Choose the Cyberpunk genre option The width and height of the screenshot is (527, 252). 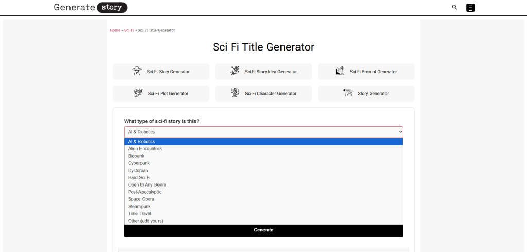tap(139, 163)
